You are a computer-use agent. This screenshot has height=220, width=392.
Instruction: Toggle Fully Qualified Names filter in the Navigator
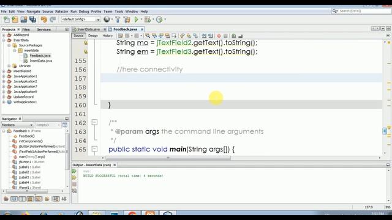(47, 199)
